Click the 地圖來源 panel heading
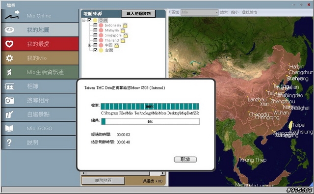Screen dimensions: 314x194 (x=93, y=14)
